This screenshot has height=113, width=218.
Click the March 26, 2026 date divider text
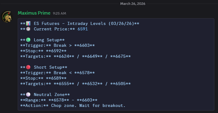click(133, 4)
